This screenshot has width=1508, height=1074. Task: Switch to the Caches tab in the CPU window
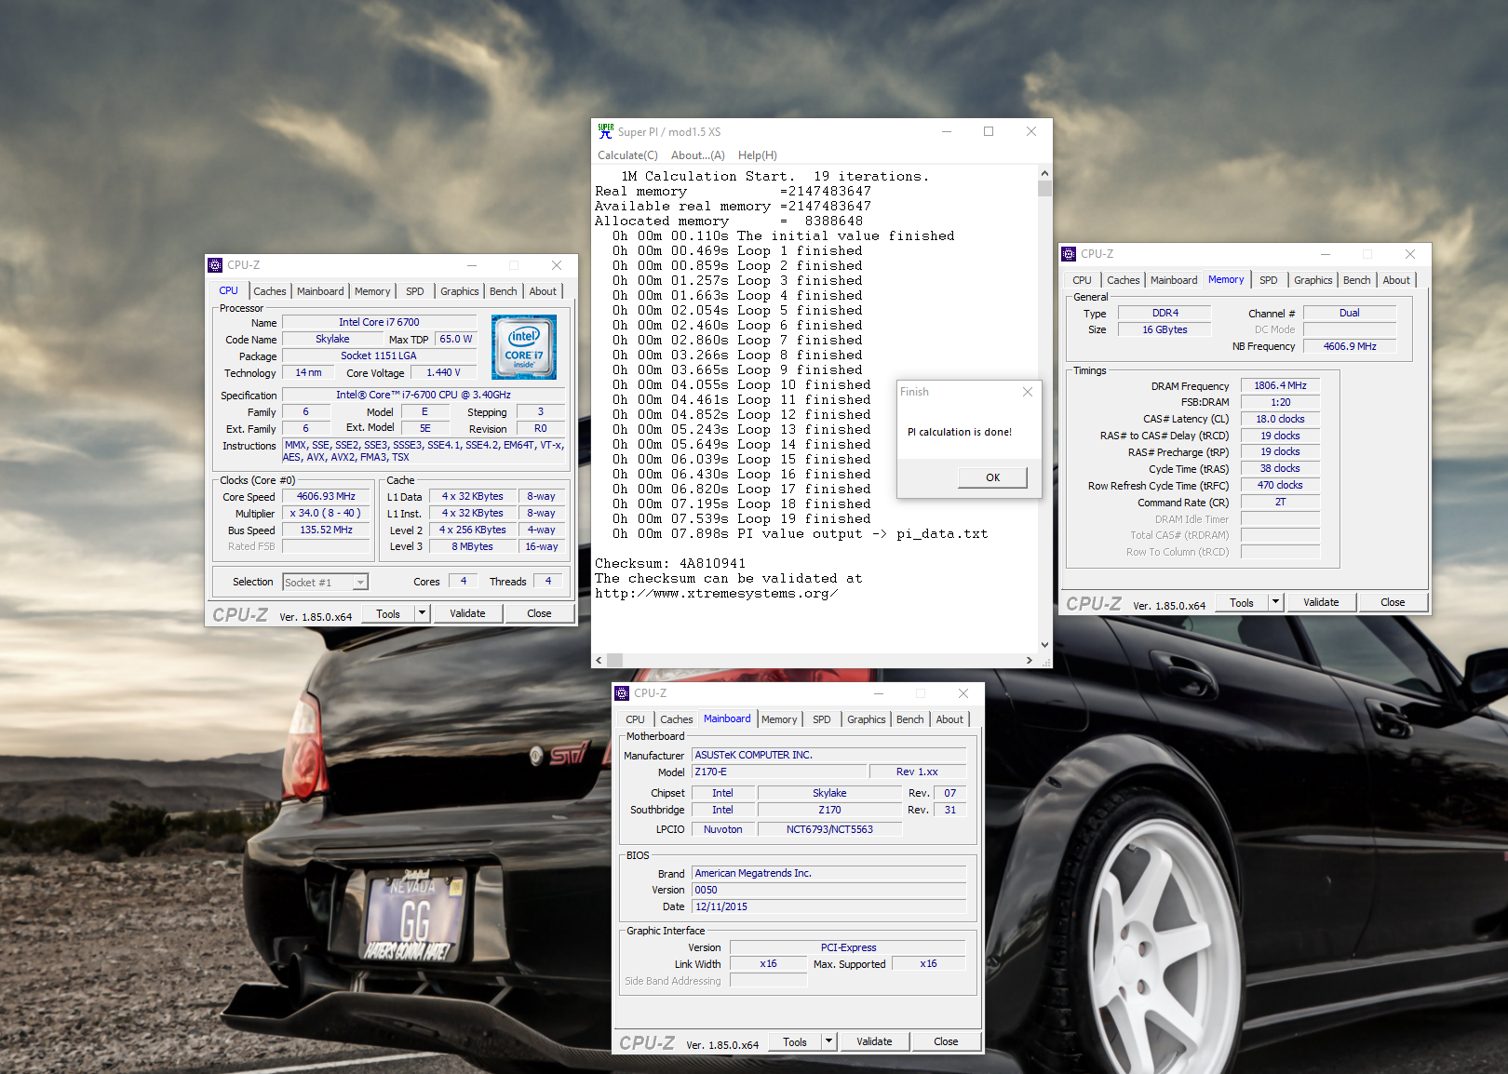(x=270, y=291)
